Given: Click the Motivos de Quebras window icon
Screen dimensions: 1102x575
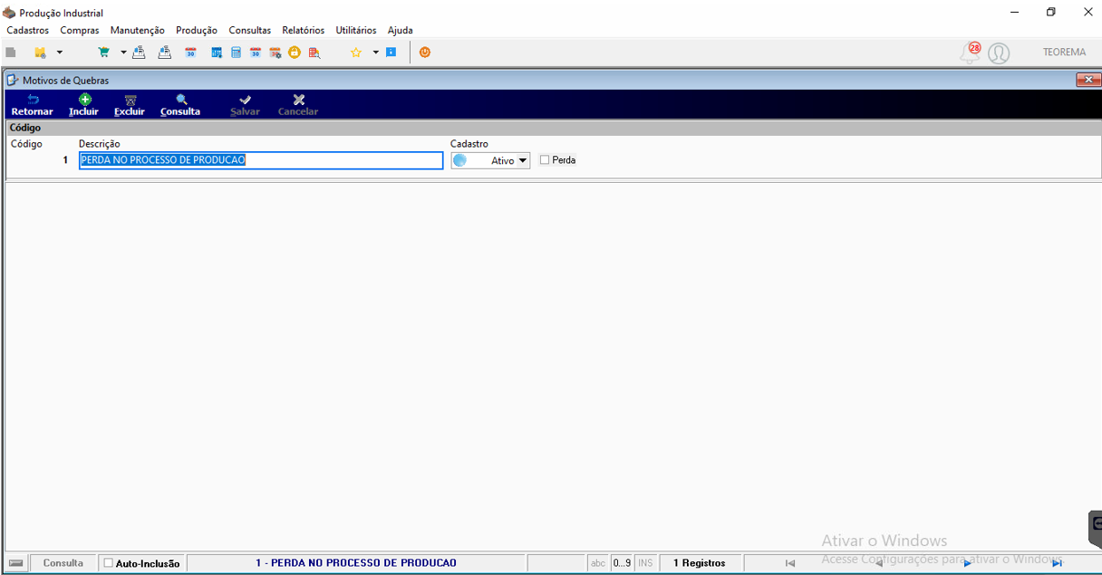Looking at the screenshot, I should click(13, 80).
